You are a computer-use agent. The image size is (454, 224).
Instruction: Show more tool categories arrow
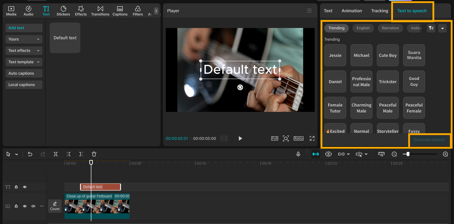pos(156,11)
